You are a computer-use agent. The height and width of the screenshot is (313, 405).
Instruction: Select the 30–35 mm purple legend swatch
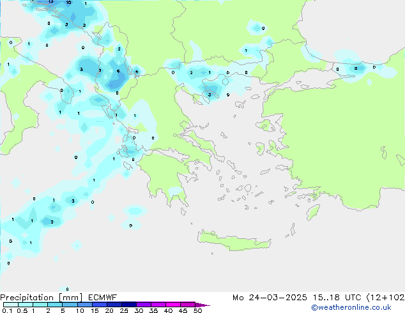(144, 305)
